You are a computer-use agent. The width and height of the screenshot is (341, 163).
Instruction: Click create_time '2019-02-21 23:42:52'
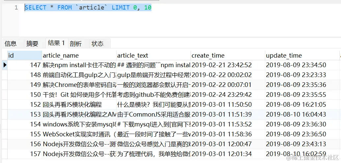(228, 65)
